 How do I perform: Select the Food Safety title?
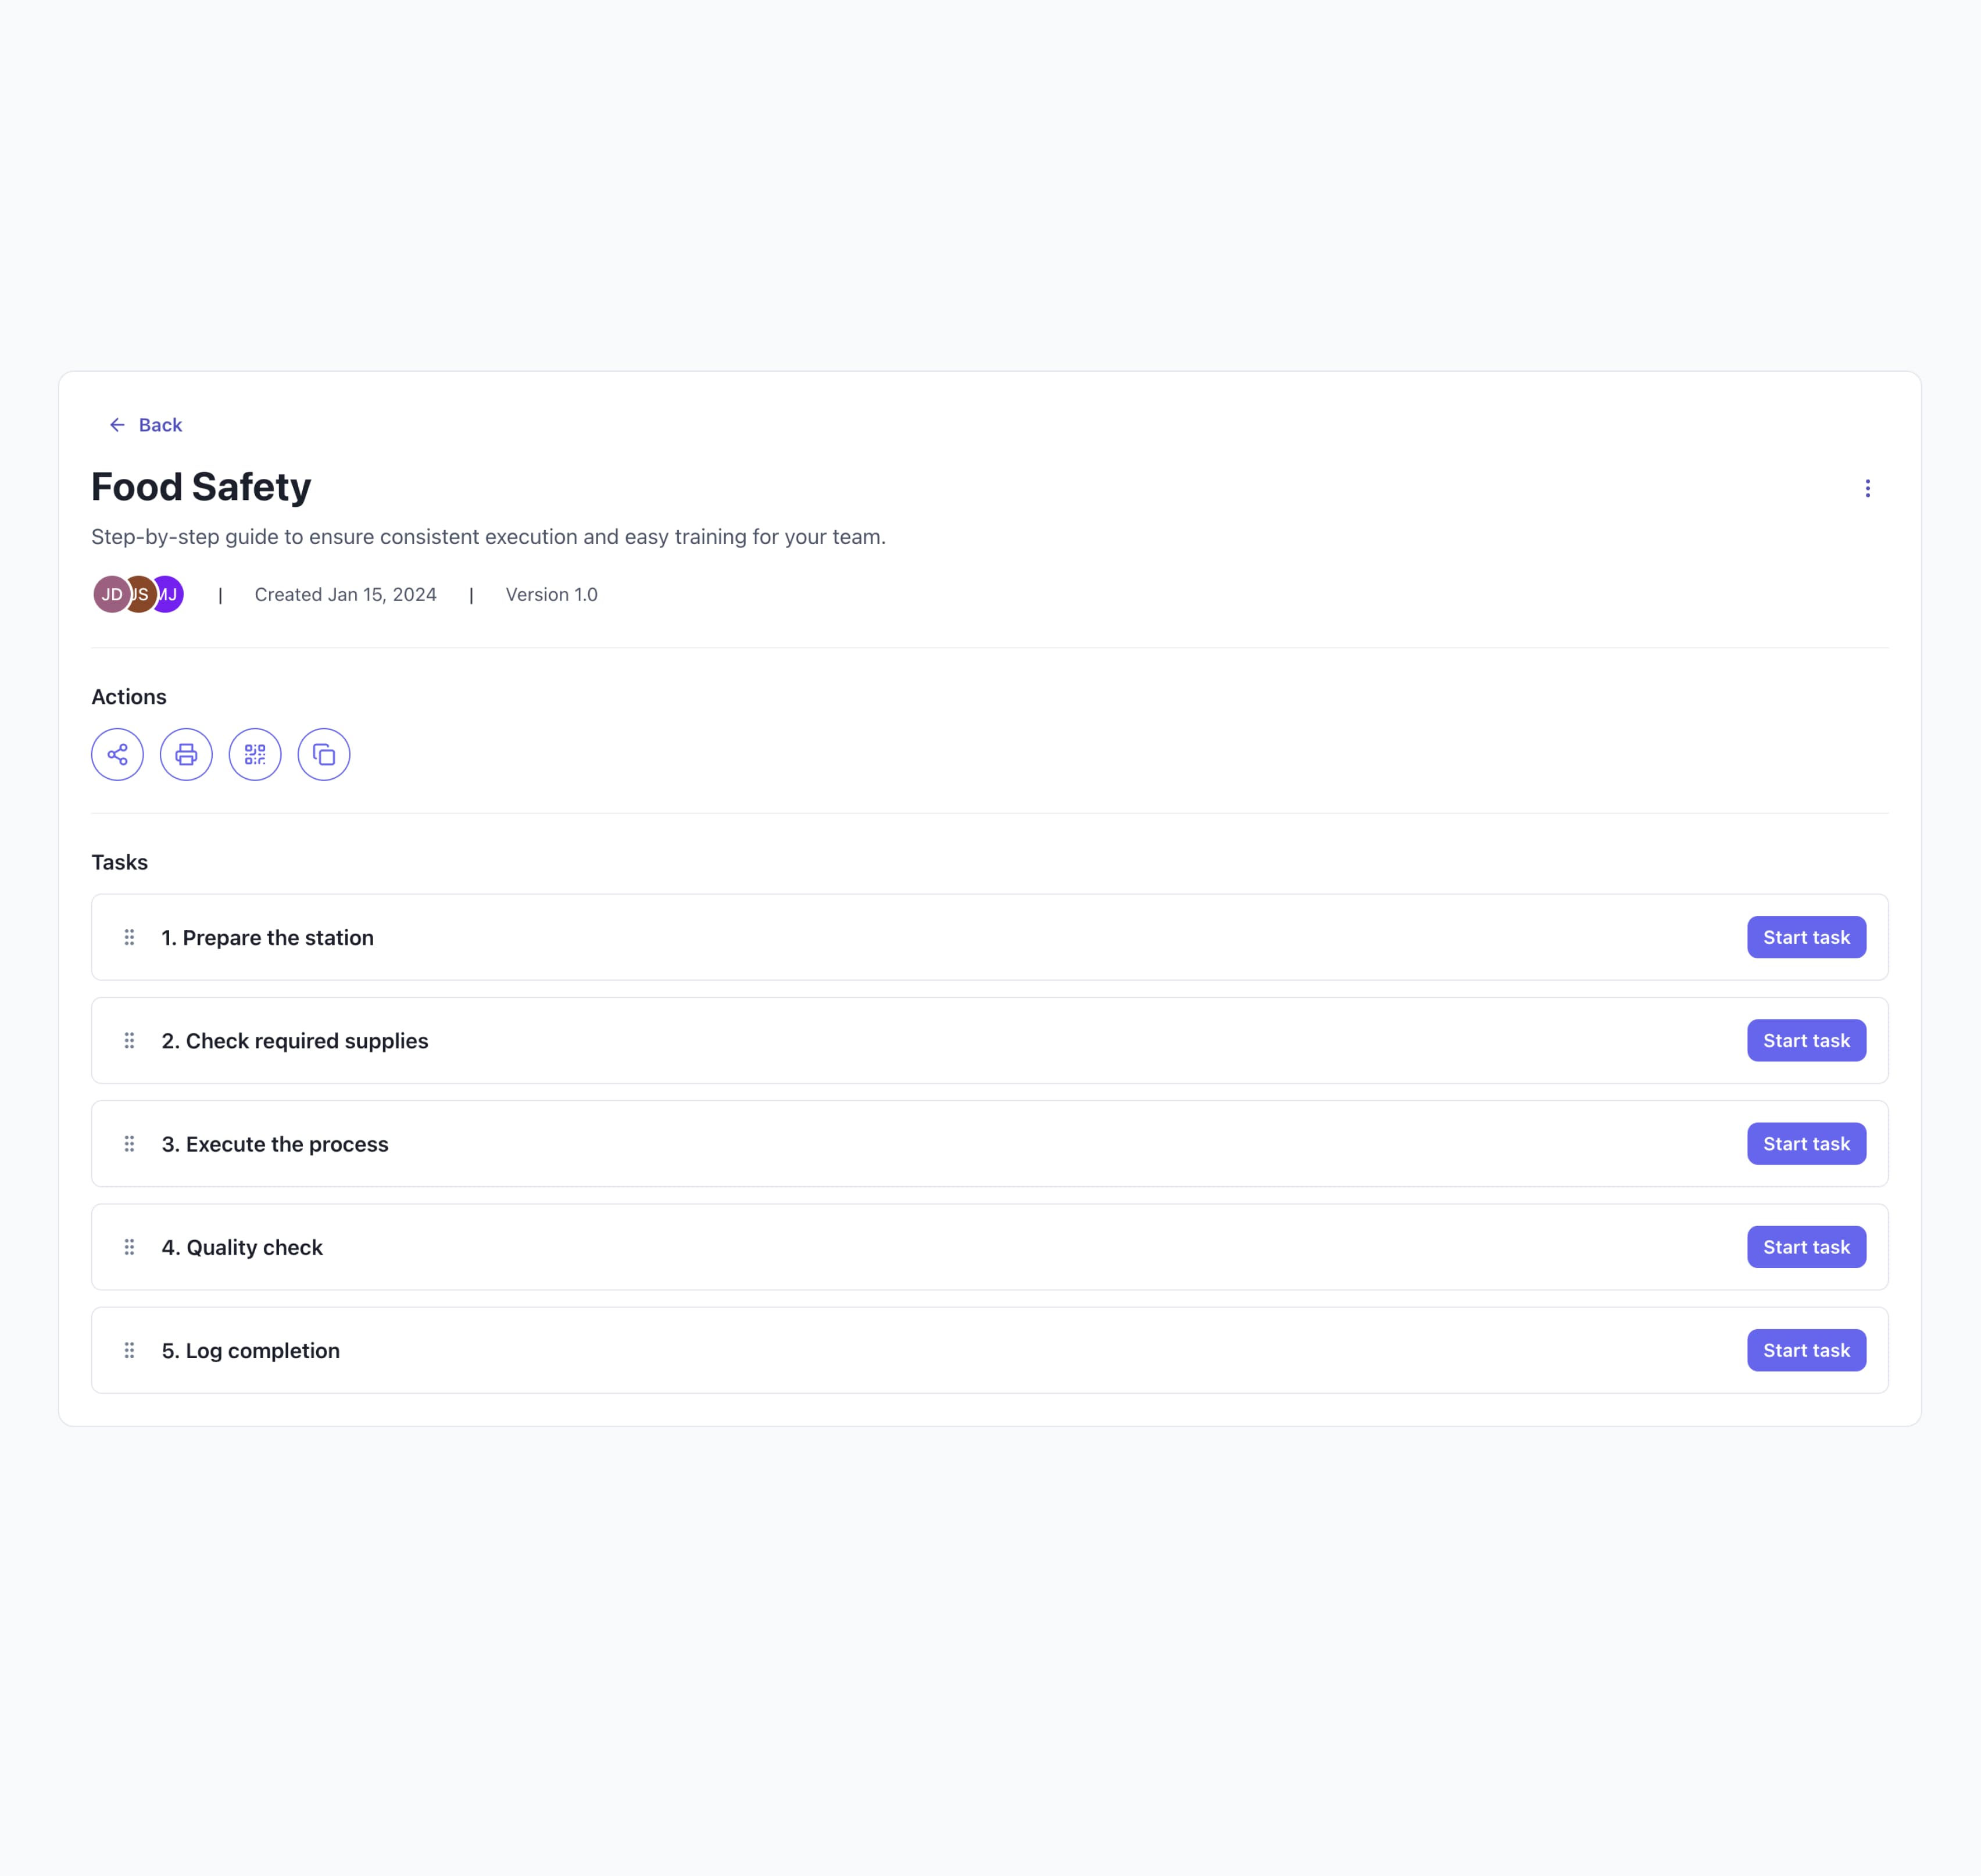(201, 487)
